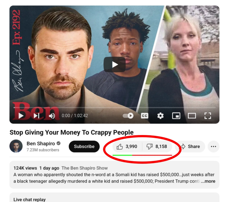Turn on closed captions CC
225x202 pixels.
click(x=145, y=116)
